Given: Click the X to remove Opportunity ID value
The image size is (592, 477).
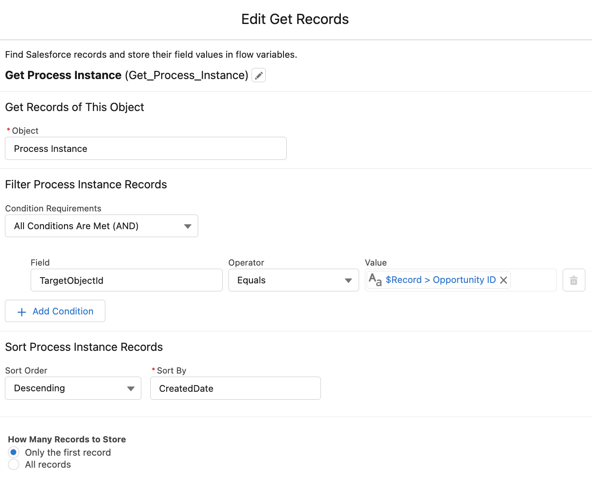Looking at the screenshot, I should click(x=504, y=280).
